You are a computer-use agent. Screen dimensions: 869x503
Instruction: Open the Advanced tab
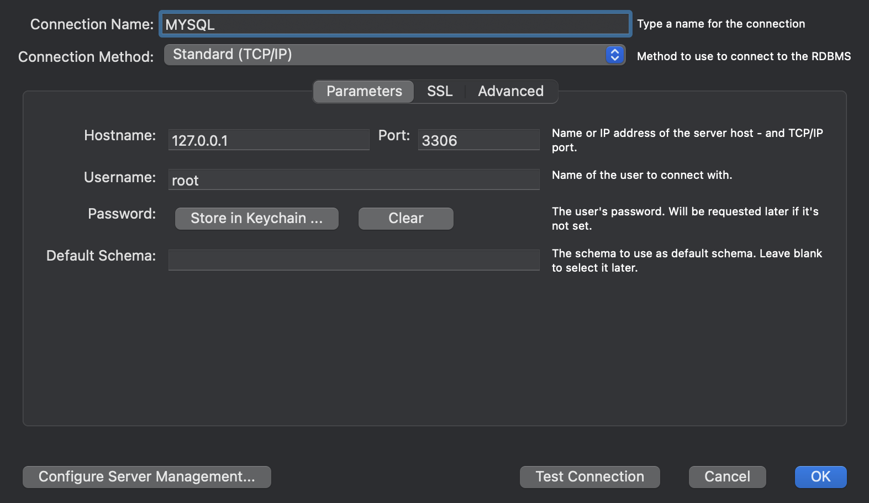511,91
